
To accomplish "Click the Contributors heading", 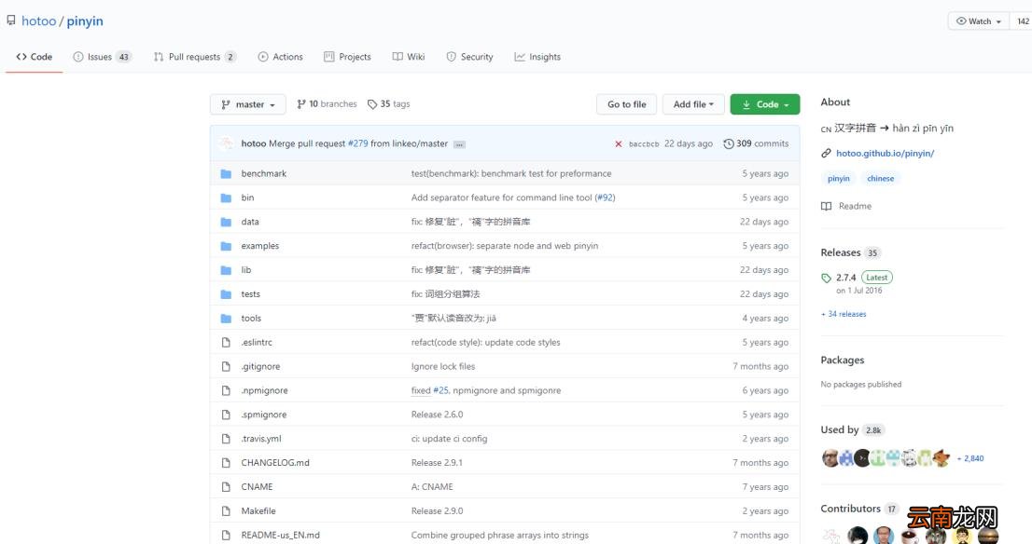I will click(850, 509).
